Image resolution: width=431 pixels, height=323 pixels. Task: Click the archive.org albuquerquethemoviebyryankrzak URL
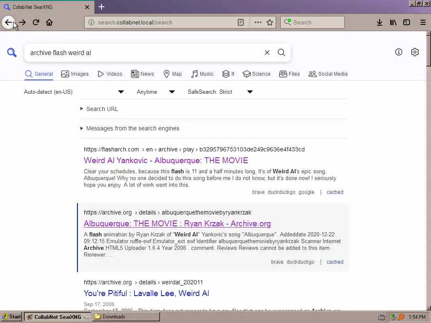[168, 212]
